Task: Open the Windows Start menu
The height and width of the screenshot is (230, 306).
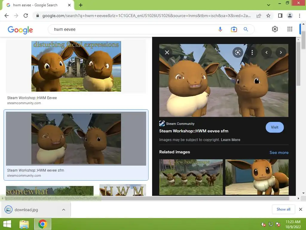Action: (7, 224)
